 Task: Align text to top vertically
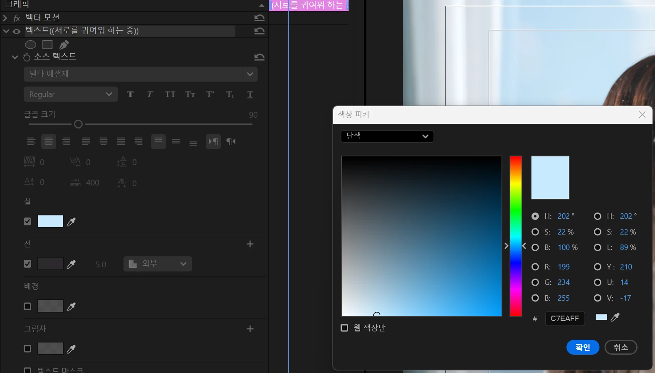[158, 141]
